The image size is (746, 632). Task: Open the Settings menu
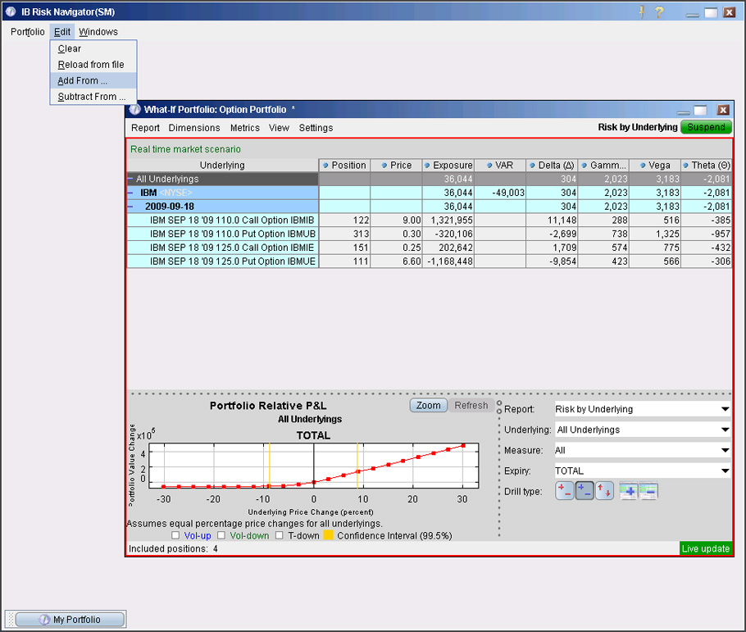(x=316, y=128)
